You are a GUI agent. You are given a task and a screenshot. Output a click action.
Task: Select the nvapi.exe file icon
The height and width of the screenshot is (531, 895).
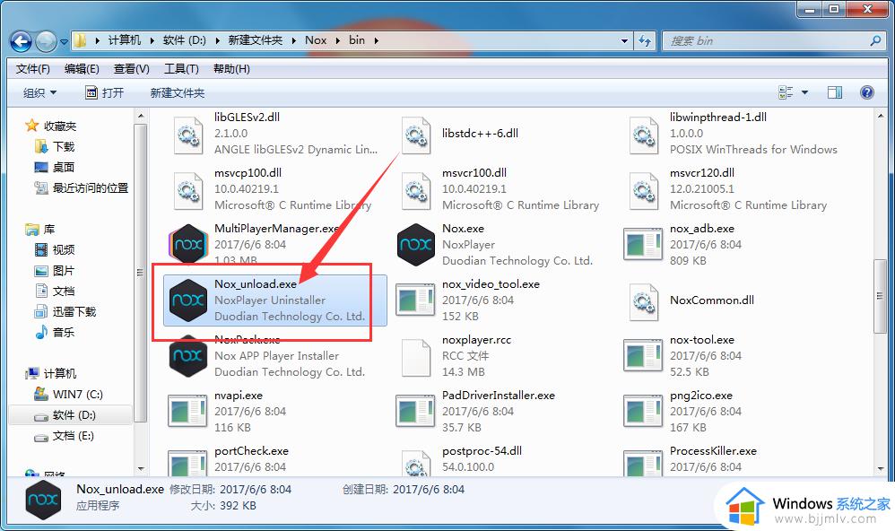pos(188,411)
